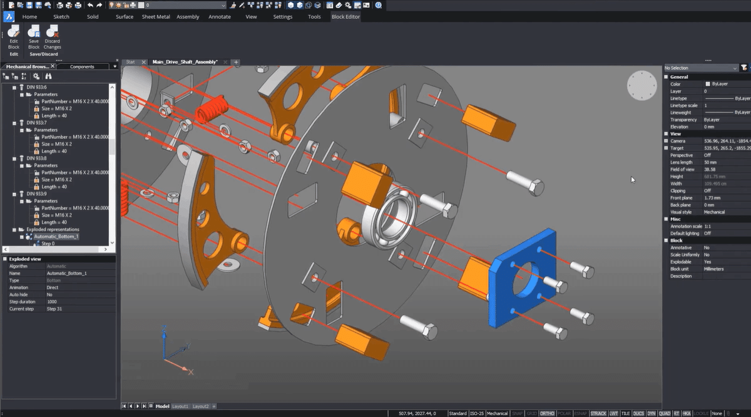Screen dimensions: 751x417
Task: Click the BricsCAD application logo button
Action: [x=9, y=16]
